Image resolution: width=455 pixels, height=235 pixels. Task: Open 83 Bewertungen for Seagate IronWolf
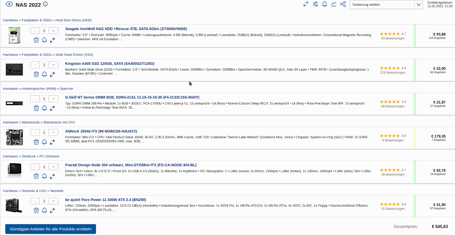tap(393, 39)
